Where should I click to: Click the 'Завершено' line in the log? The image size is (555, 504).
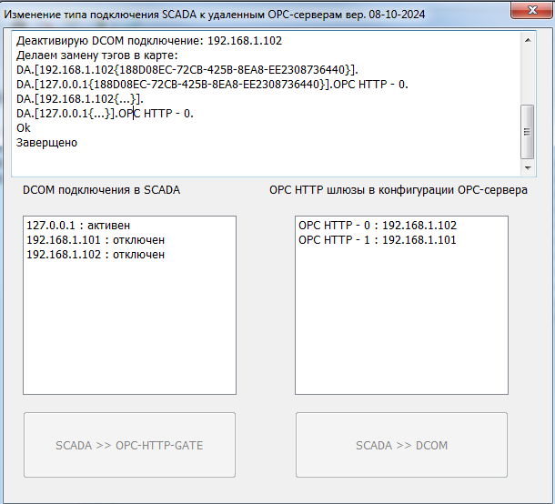pos(47,142)
